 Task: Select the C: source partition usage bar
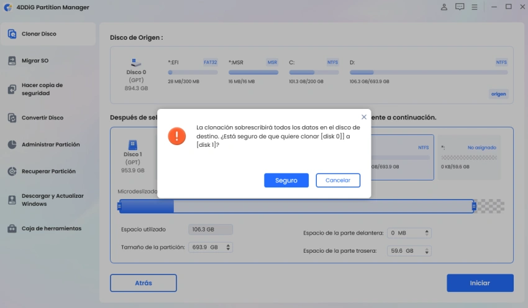tap(314, 72)
